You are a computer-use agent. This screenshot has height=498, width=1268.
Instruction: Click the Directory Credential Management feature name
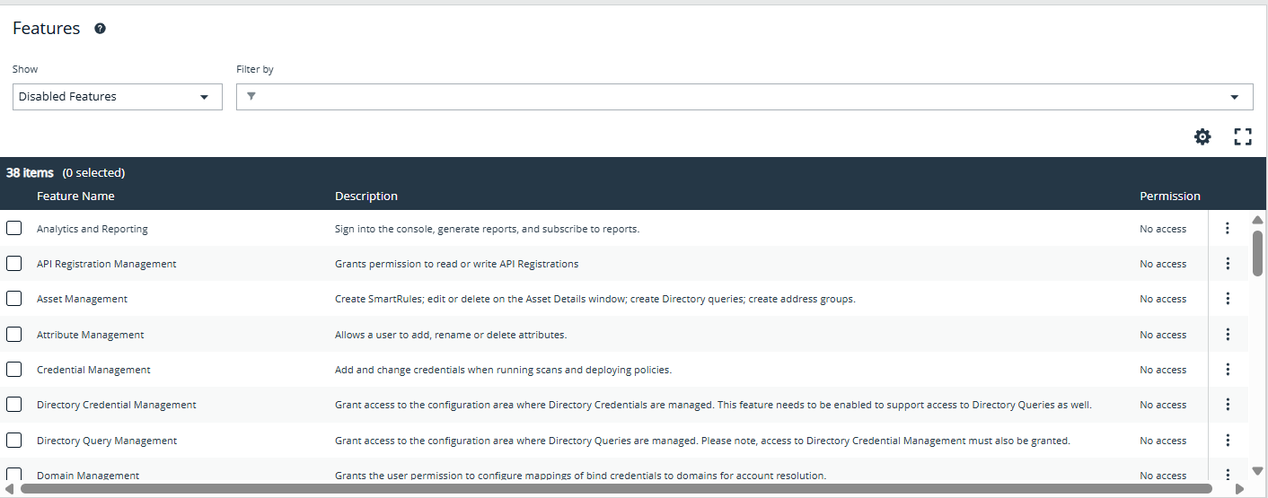(x=117, y=405)
